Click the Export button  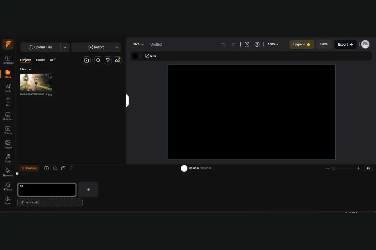(345, 44)
